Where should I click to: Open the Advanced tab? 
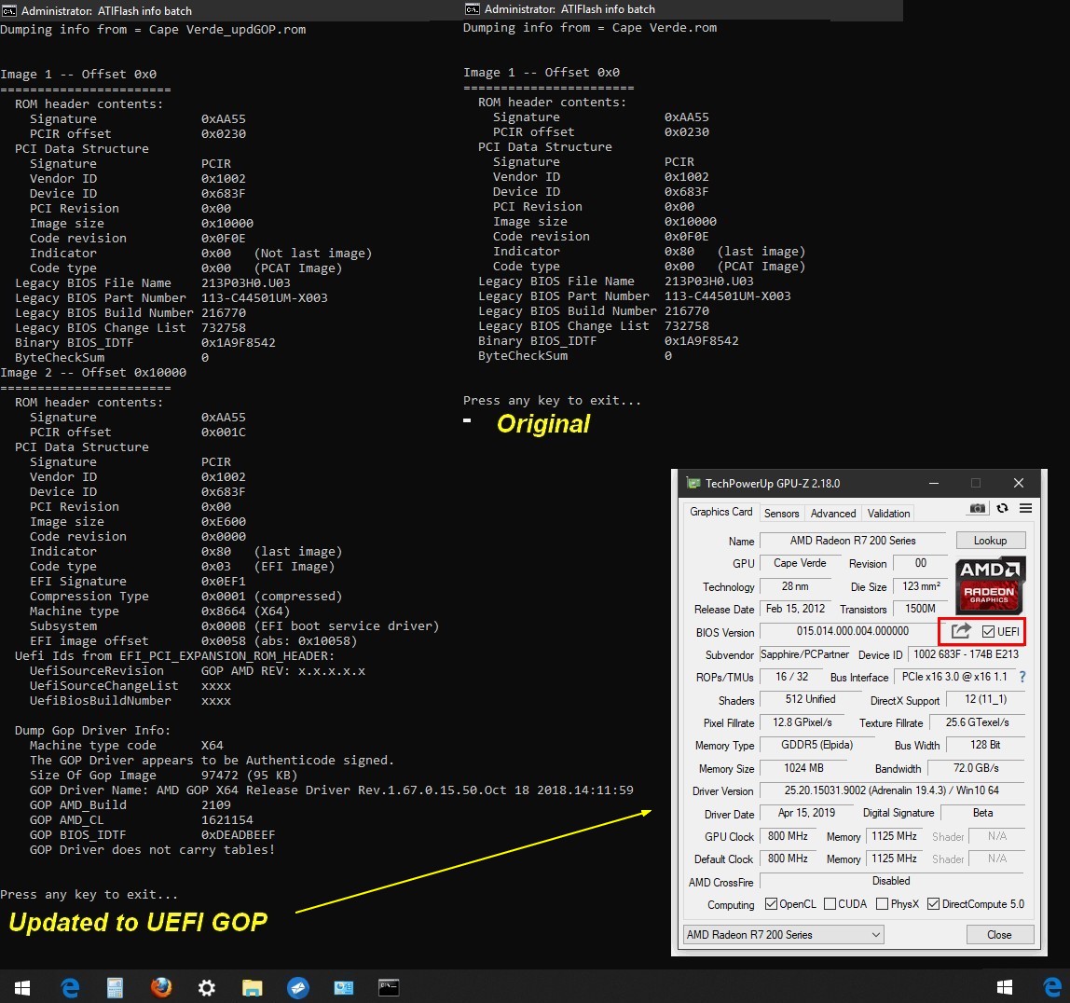[832, 513]
